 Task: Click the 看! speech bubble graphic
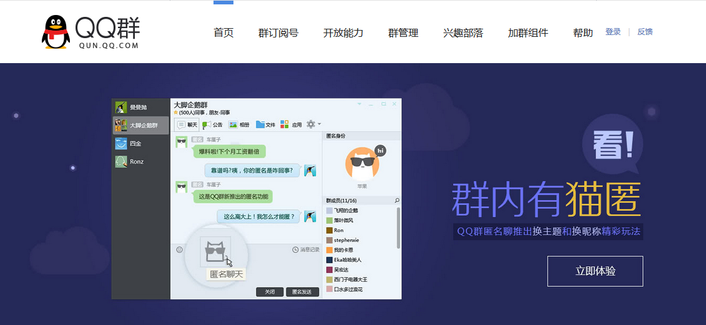coord(612,146)
